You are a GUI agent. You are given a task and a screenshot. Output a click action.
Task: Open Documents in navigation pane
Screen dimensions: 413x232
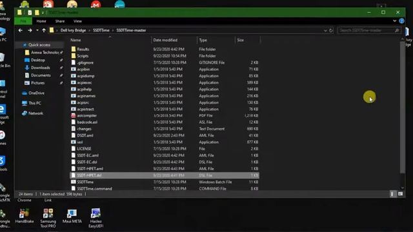[40, 75]
